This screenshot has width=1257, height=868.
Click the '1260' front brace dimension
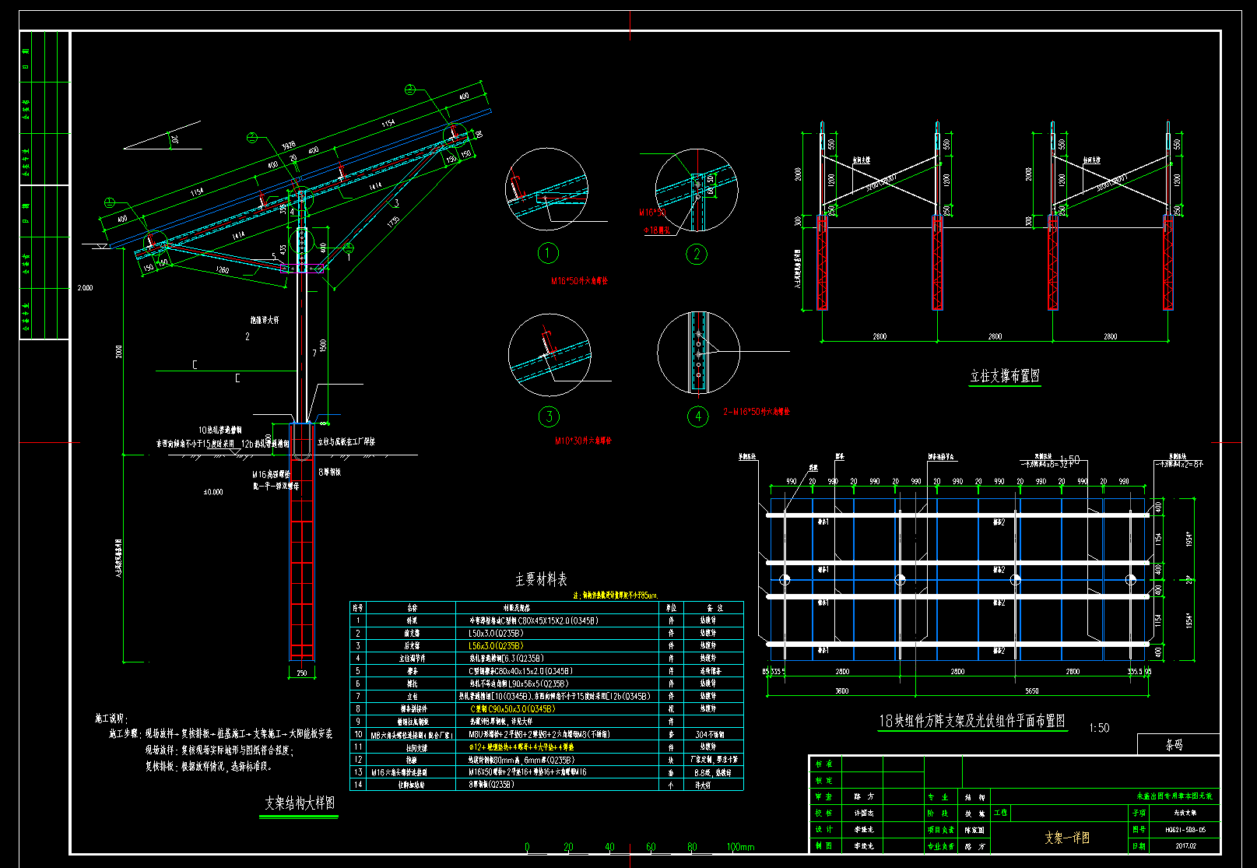(222, 270)
